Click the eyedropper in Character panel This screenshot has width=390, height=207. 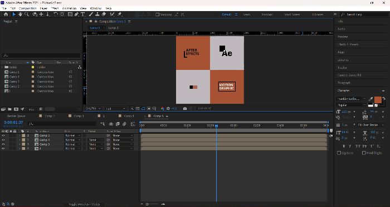click(370, 99)
